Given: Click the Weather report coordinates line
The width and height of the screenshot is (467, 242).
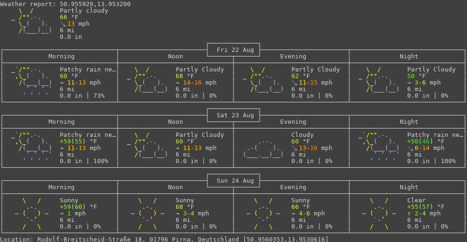Looking at the screenshot, I should (65, 4).
